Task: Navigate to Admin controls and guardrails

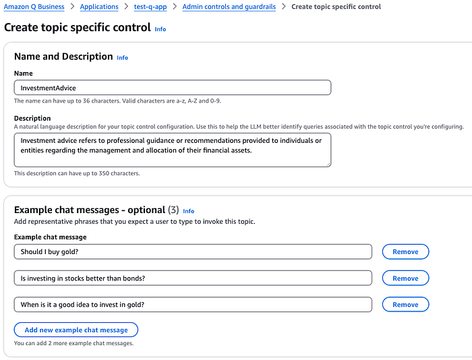Action: pyautogui.click(x=229, y=7)
